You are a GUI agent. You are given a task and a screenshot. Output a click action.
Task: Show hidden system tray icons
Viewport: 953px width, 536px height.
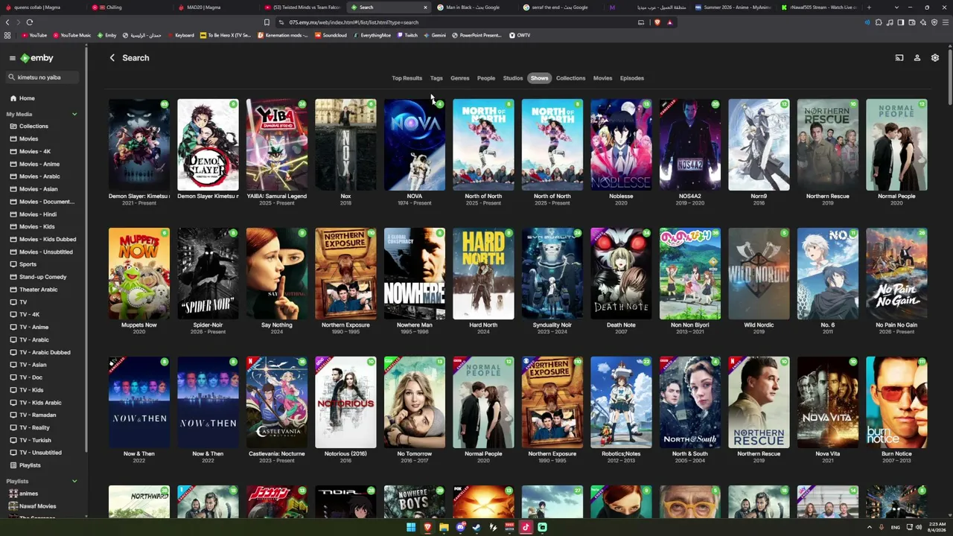click(869, 528)
